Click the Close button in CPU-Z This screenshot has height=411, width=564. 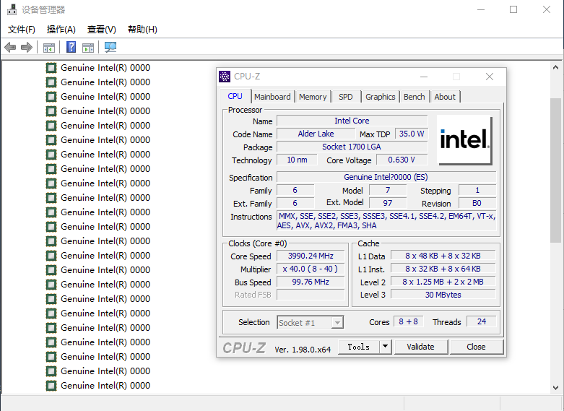tap(476, 347)
